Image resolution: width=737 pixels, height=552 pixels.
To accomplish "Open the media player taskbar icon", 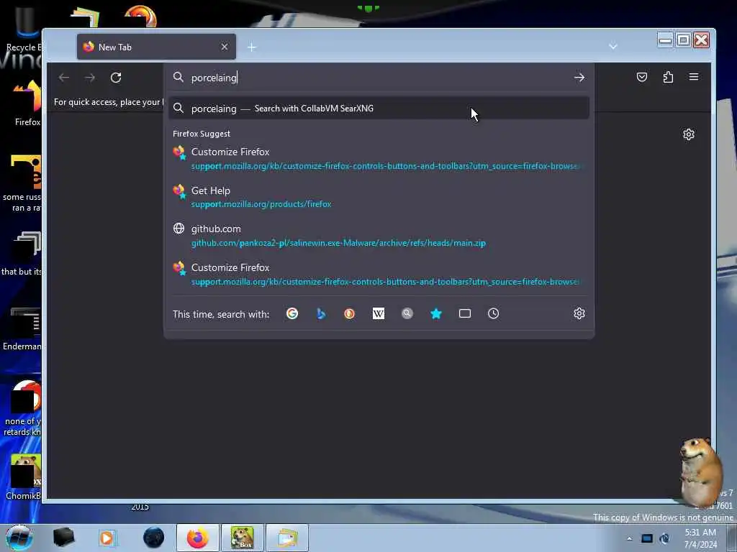I will (x=107, y=538).
